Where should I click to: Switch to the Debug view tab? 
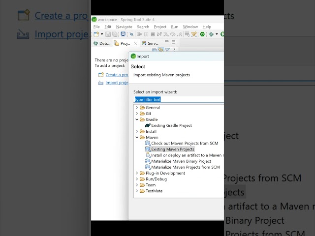[101, 43]
